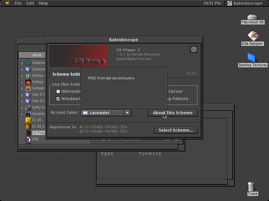Image resolution: width=269 pixels, height=201 pixels.
Task: Click the Registered To: label
Action: 64,127
